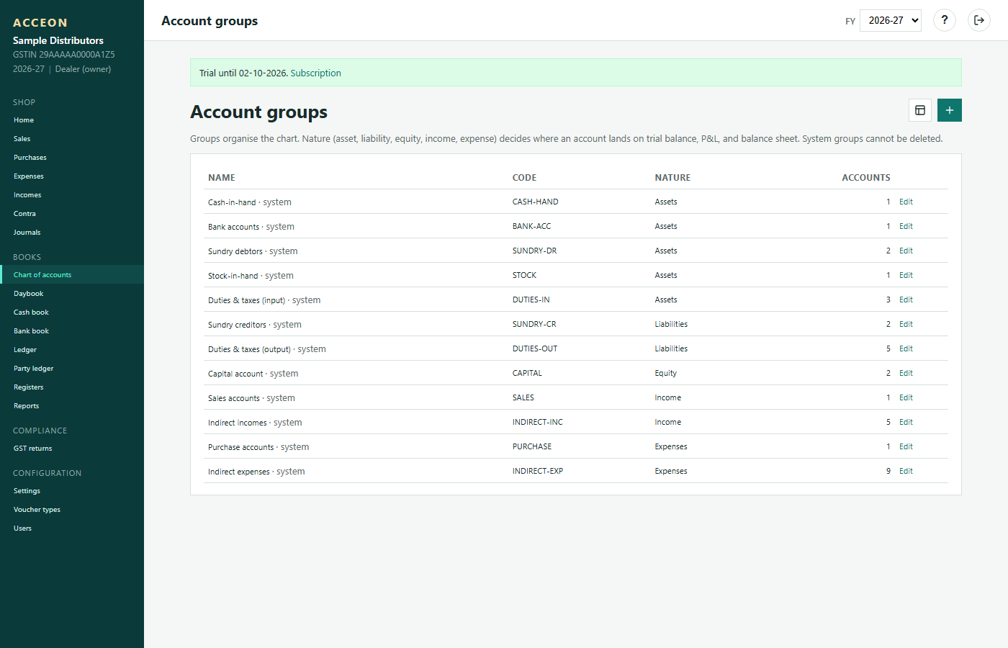Screen dimensions: 1008x648
Task: Edit the Bank accounts group
Action: (x=906, y=226)
